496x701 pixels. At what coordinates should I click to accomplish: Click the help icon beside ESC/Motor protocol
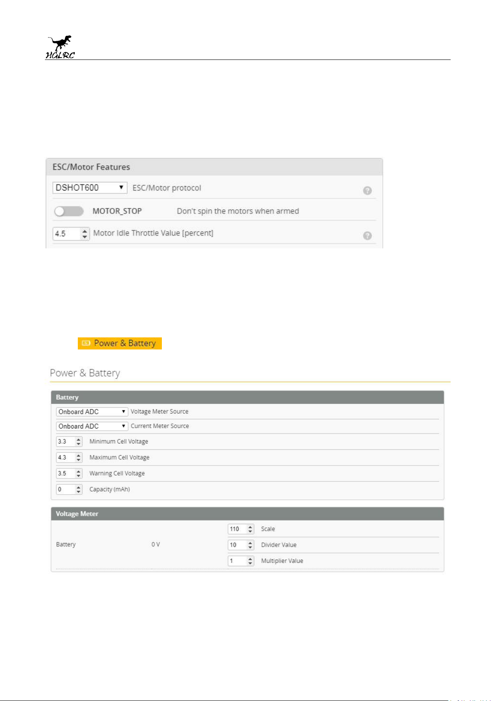367,191
